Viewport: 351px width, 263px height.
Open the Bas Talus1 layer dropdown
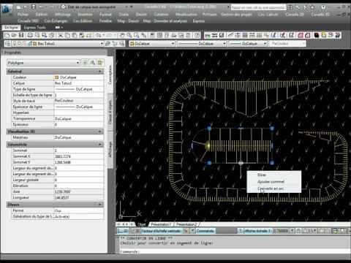[x=102, y=44]
